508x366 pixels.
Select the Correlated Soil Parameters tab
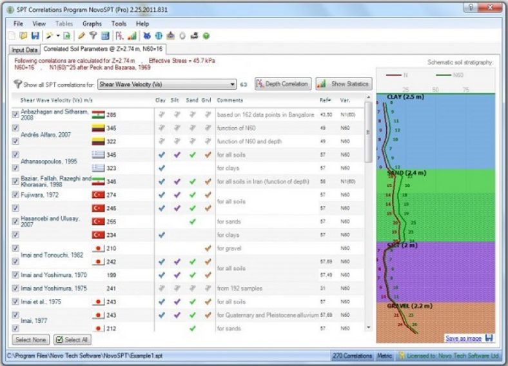(x=103, y=49)
